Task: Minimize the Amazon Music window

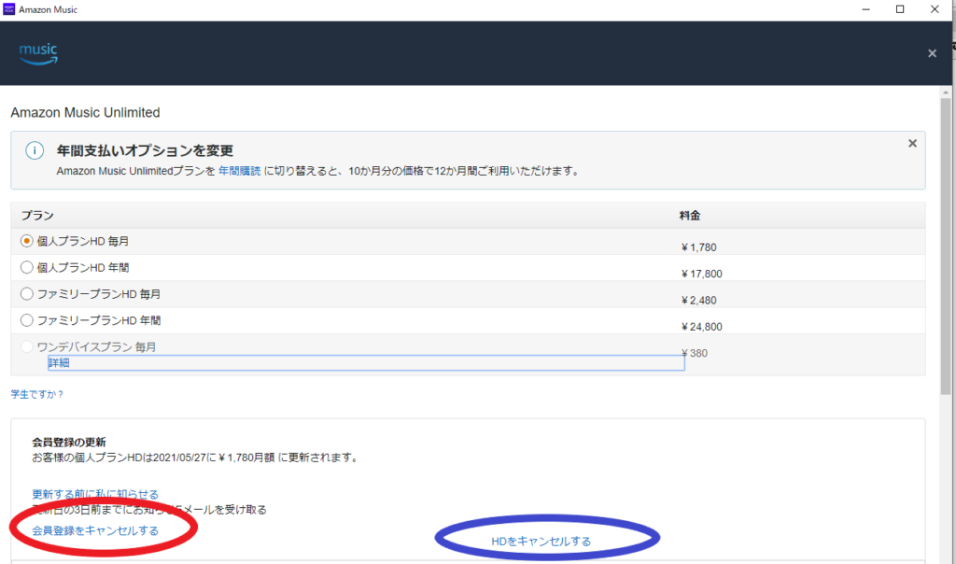Action: (x=865, y=9)
